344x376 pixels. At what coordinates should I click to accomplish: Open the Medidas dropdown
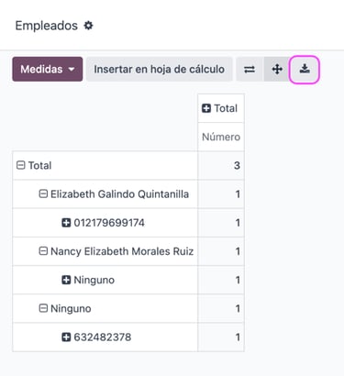point(48,69)
